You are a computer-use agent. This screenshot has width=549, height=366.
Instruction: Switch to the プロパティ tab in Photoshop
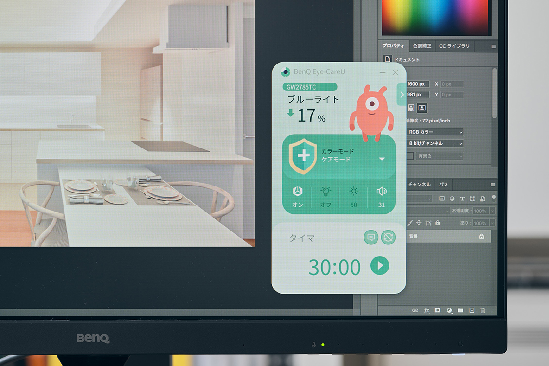[393, 46]
